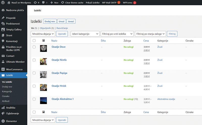This screenshot has height=125, width=202.
Task: Expand the top Množična dejanja dropdown
Action: (x=43, y=34)
